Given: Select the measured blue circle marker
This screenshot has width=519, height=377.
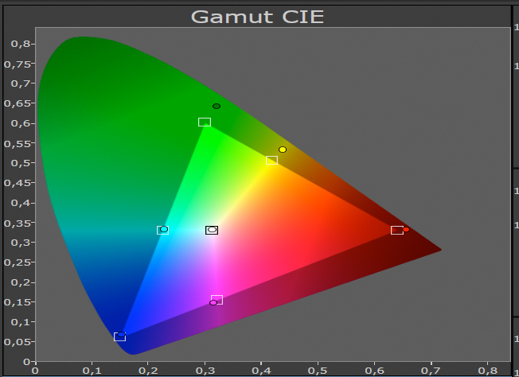Looking at the screenshot, I should pos(122,334).
